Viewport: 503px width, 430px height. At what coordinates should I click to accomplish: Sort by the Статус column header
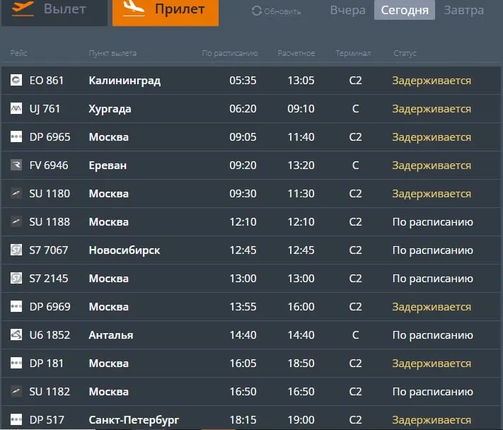(x=405, y=53)
